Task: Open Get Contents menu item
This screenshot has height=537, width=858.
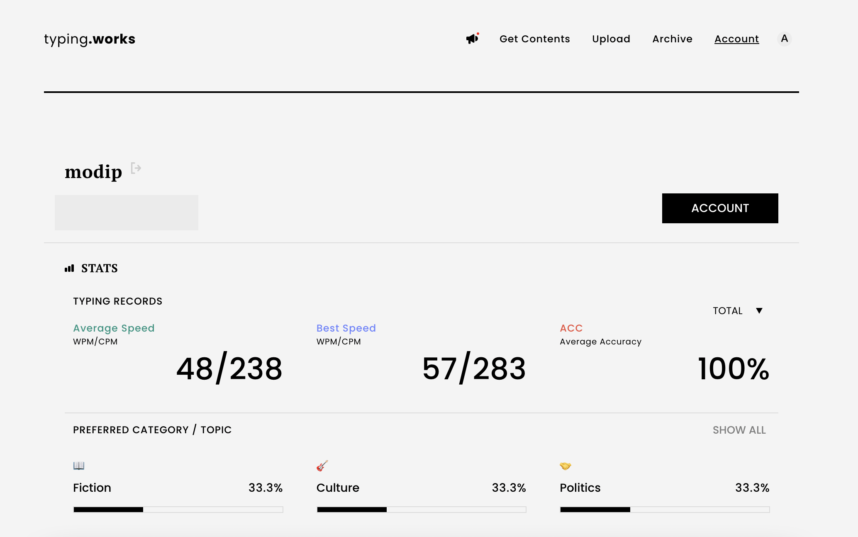Action: tap(535, 39)
